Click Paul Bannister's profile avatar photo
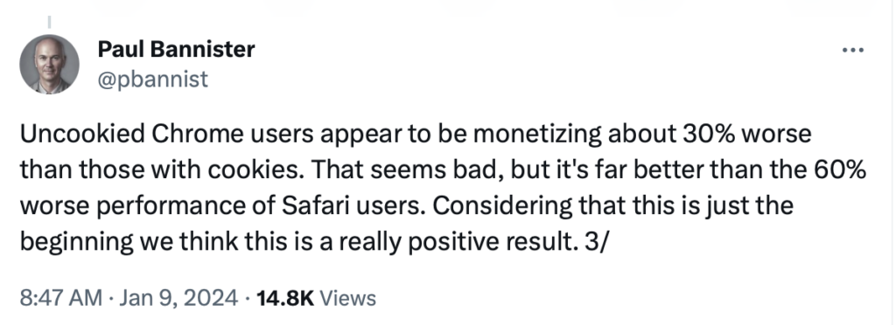The height and width of the screenshot is (325, 896). pyautogui.click(x=49, y=64)
